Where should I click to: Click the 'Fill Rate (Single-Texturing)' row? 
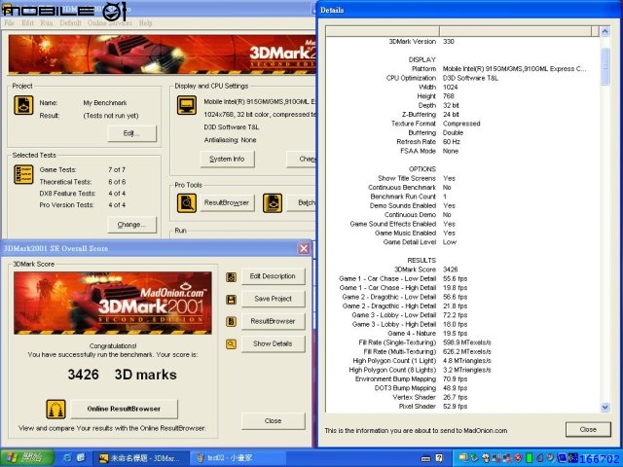463,342
